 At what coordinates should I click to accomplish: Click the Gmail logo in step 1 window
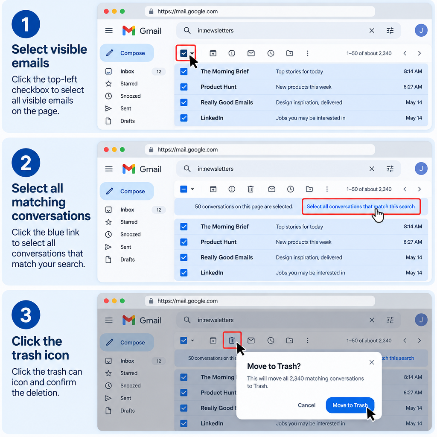click(x=142, y=31)
